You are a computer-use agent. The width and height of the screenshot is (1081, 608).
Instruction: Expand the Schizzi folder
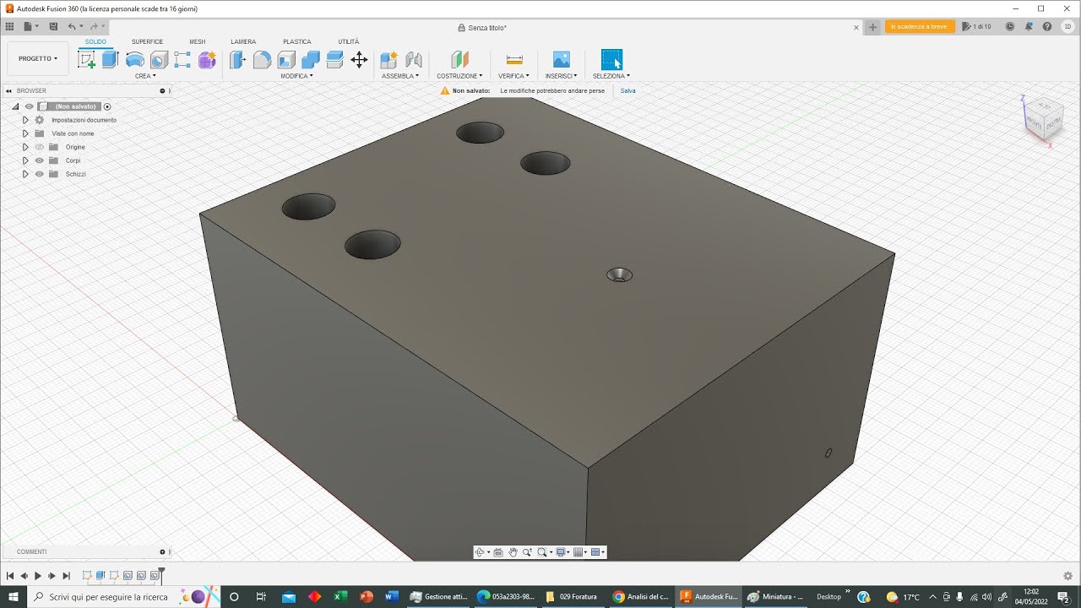click(x=25, y=174)
